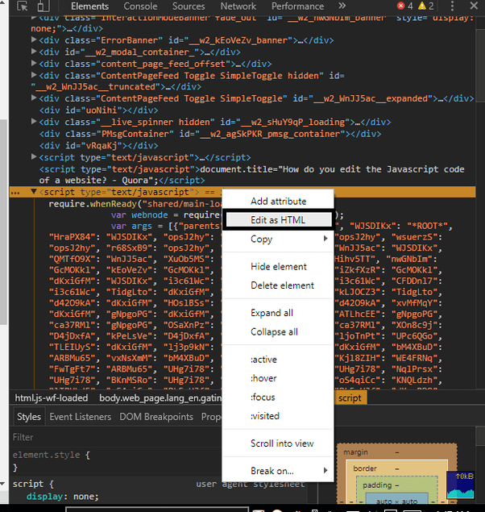The image size is (485, 512).
Task: Open the Network tab
Action: tap(238, 6)
